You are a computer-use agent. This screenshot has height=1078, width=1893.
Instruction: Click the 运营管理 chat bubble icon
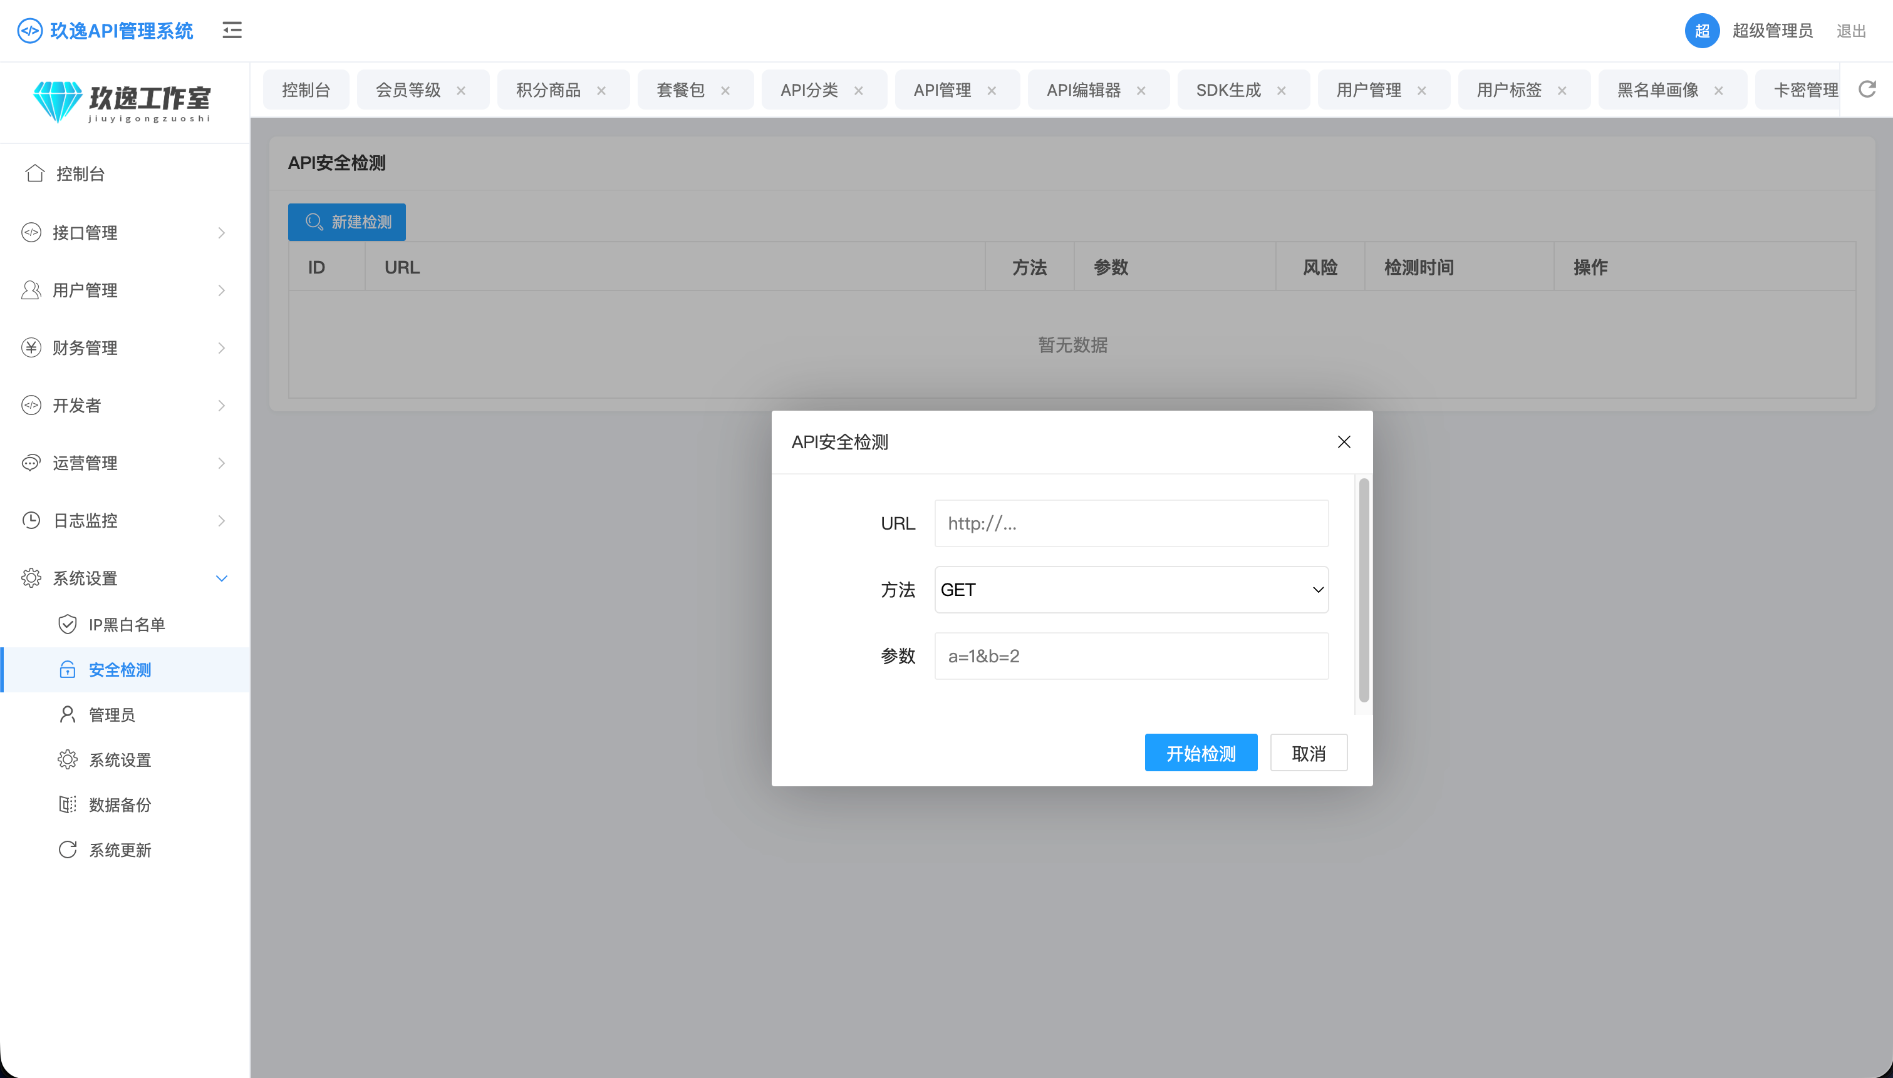point(31,463)
